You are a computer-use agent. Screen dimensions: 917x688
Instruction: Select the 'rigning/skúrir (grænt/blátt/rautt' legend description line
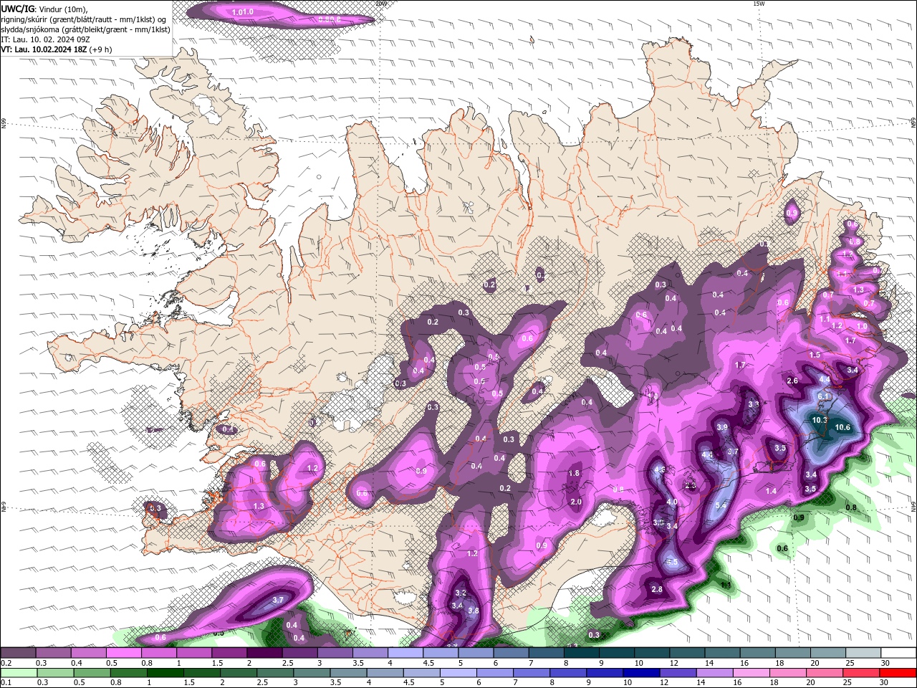point(84,19)
